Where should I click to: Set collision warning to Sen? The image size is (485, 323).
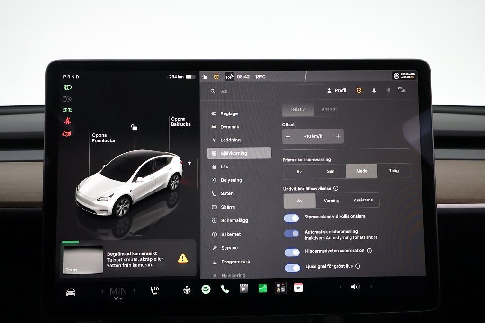(331, 171)
